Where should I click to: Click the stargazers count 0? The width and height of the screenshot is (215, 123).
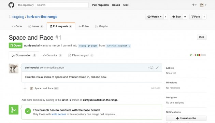pos(185,17)
